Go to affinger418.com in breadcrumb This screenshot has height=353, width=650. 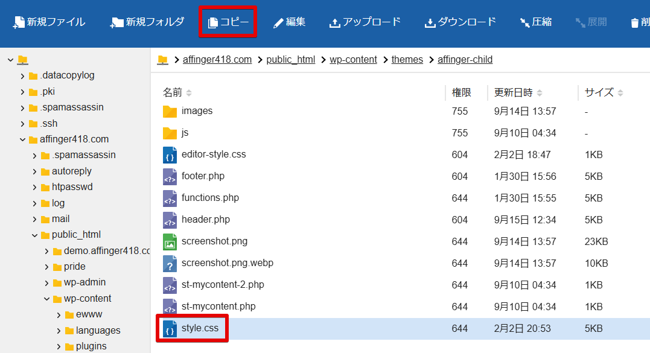pos(217,60)
